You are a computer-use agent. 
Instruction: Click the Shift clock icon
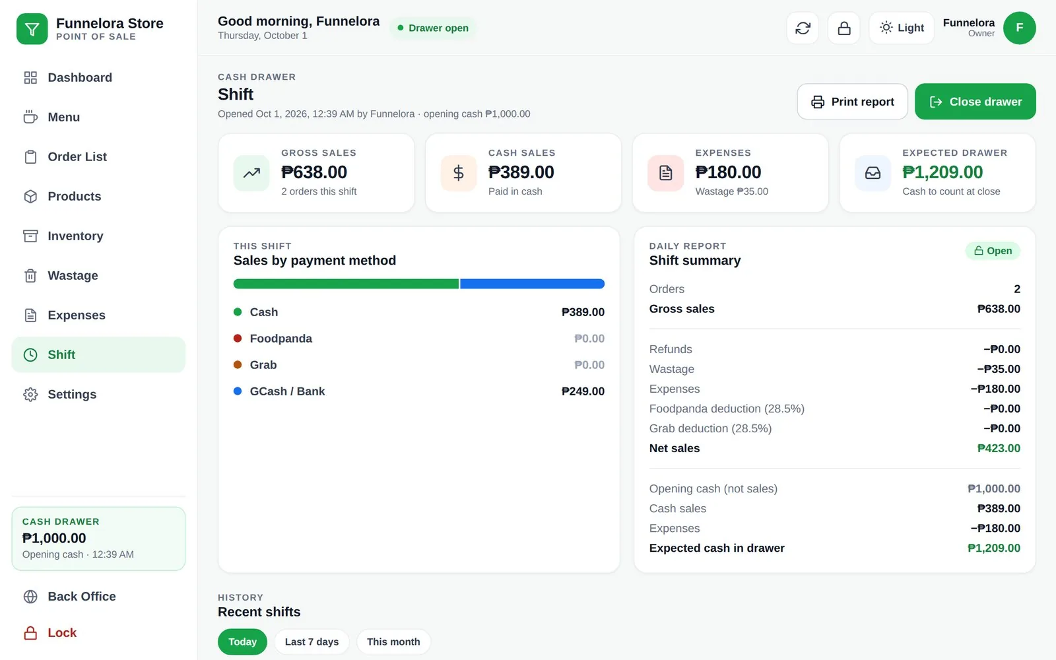[30, 355]
